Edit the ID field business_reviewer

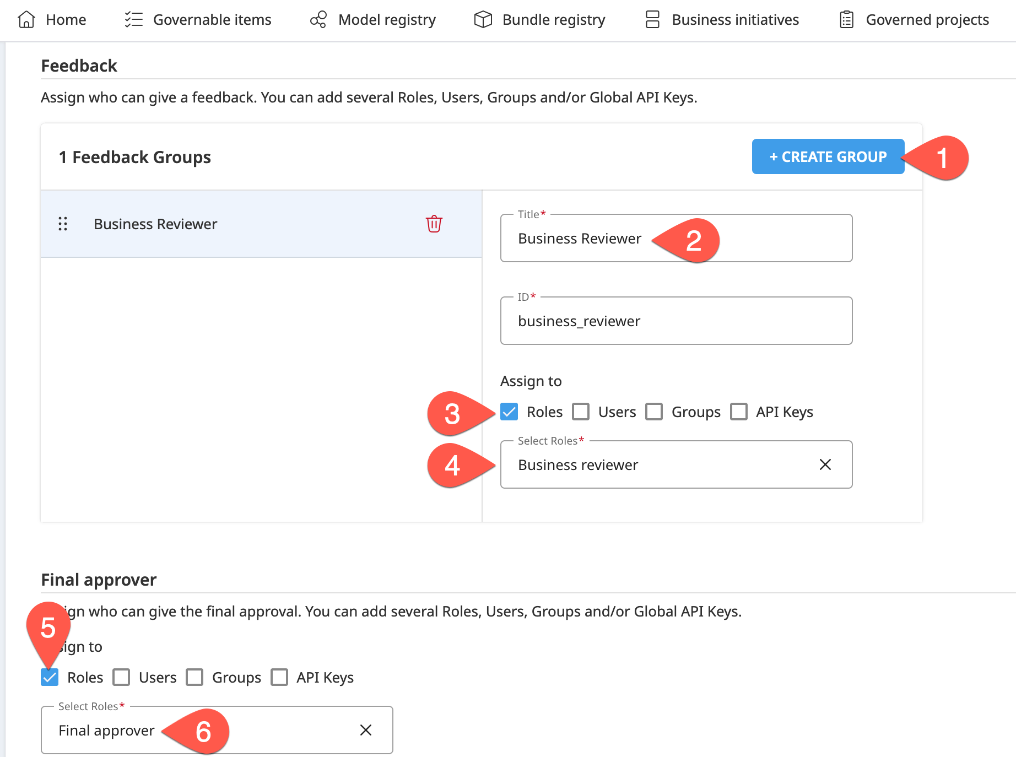click(676, 321)
